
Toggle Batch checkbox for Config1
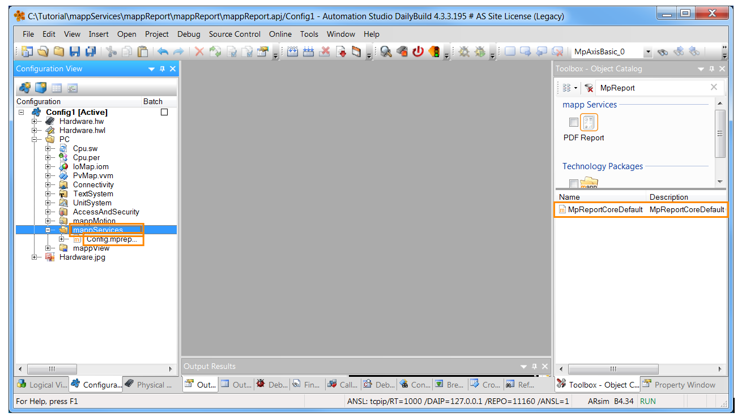click(x=164, y=112)
